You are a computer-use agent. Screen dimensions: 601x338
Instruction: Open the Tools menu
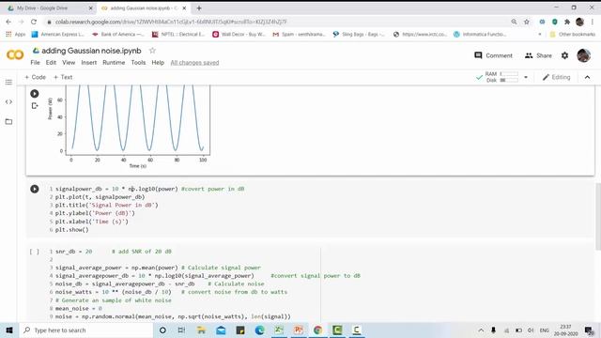tap(138, 63)
